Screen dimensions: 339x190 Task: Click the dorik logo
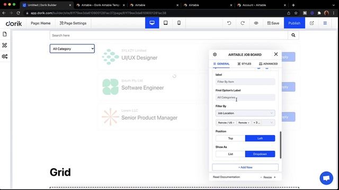tap(14, 23)
